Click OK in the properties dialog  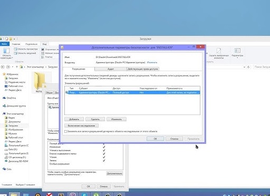pos(89,187)
